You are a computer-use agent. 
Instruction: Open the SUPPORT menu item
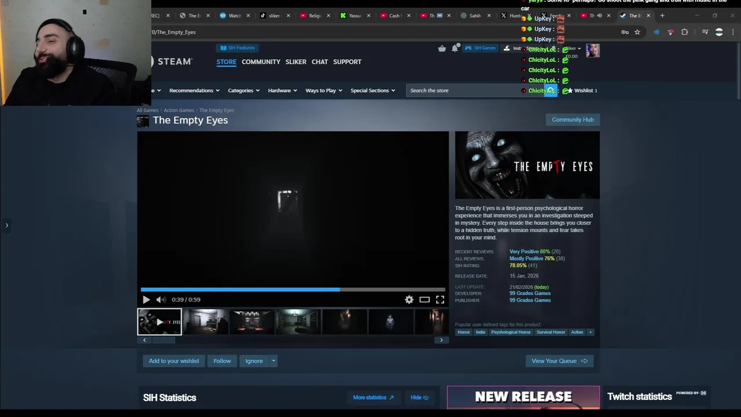pyautogui.click(x=347, y=61)
